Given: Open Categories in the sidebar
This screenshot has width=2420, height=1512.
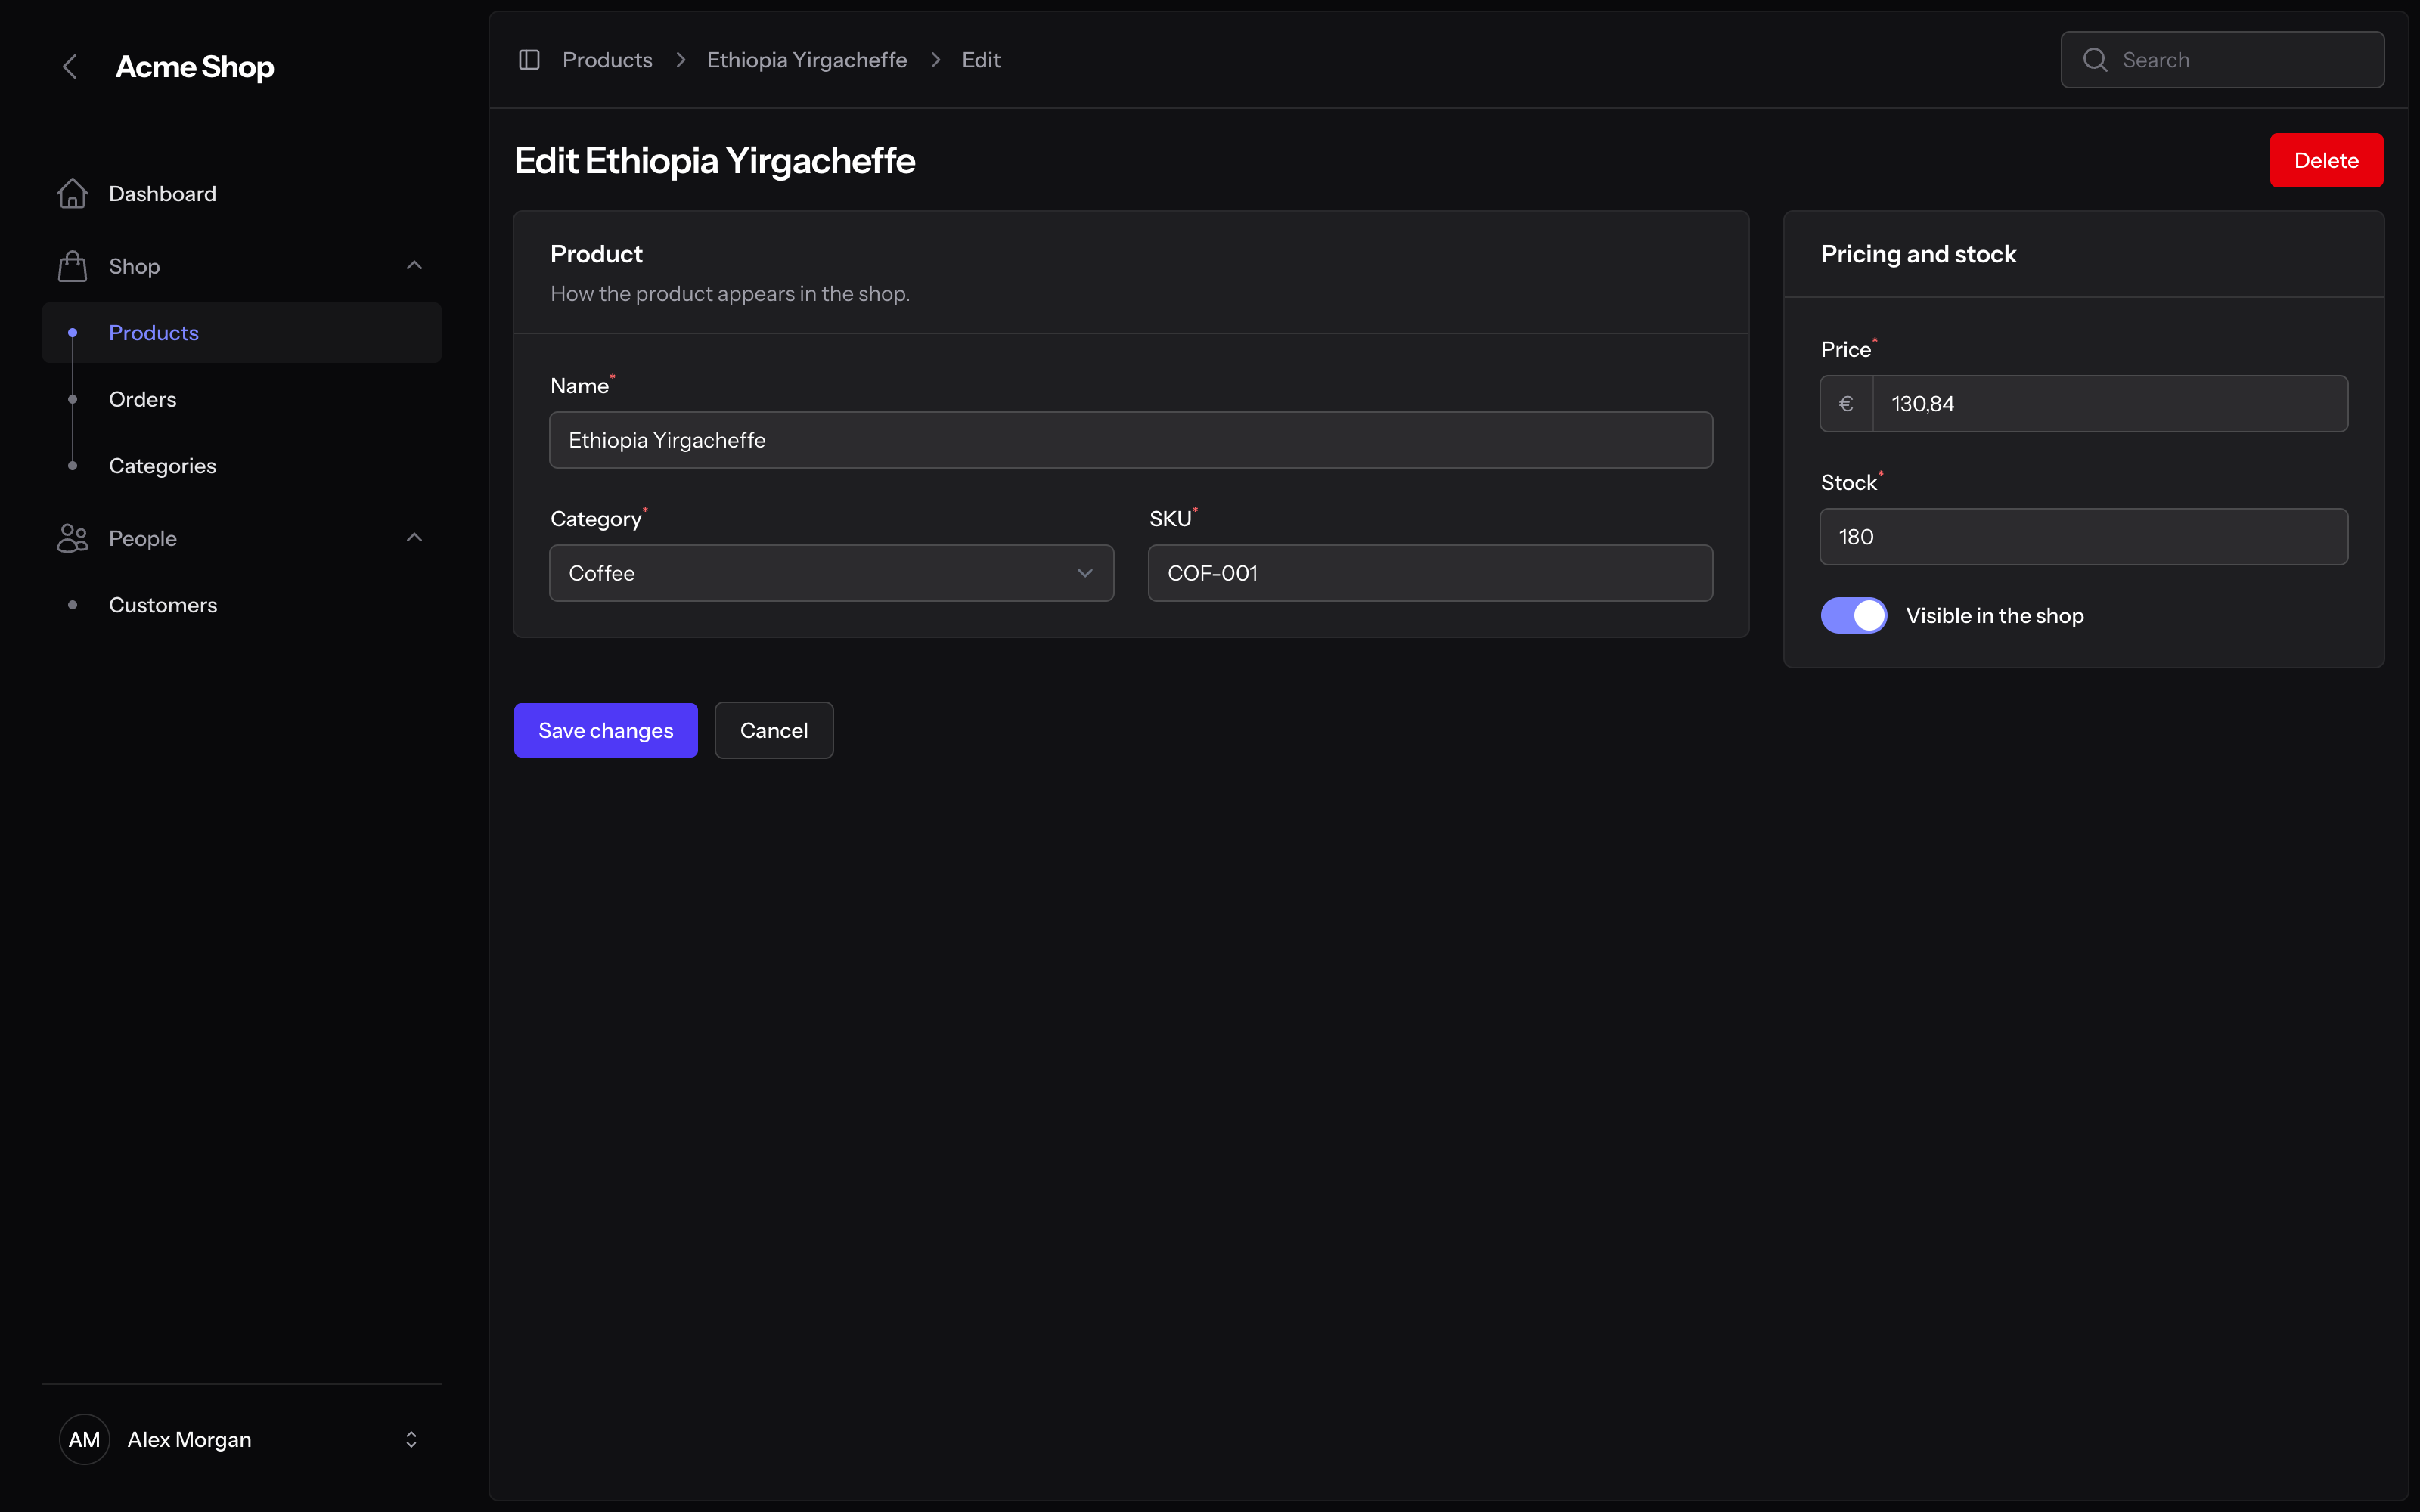Looking at the screenshot, I should [242, 466].
